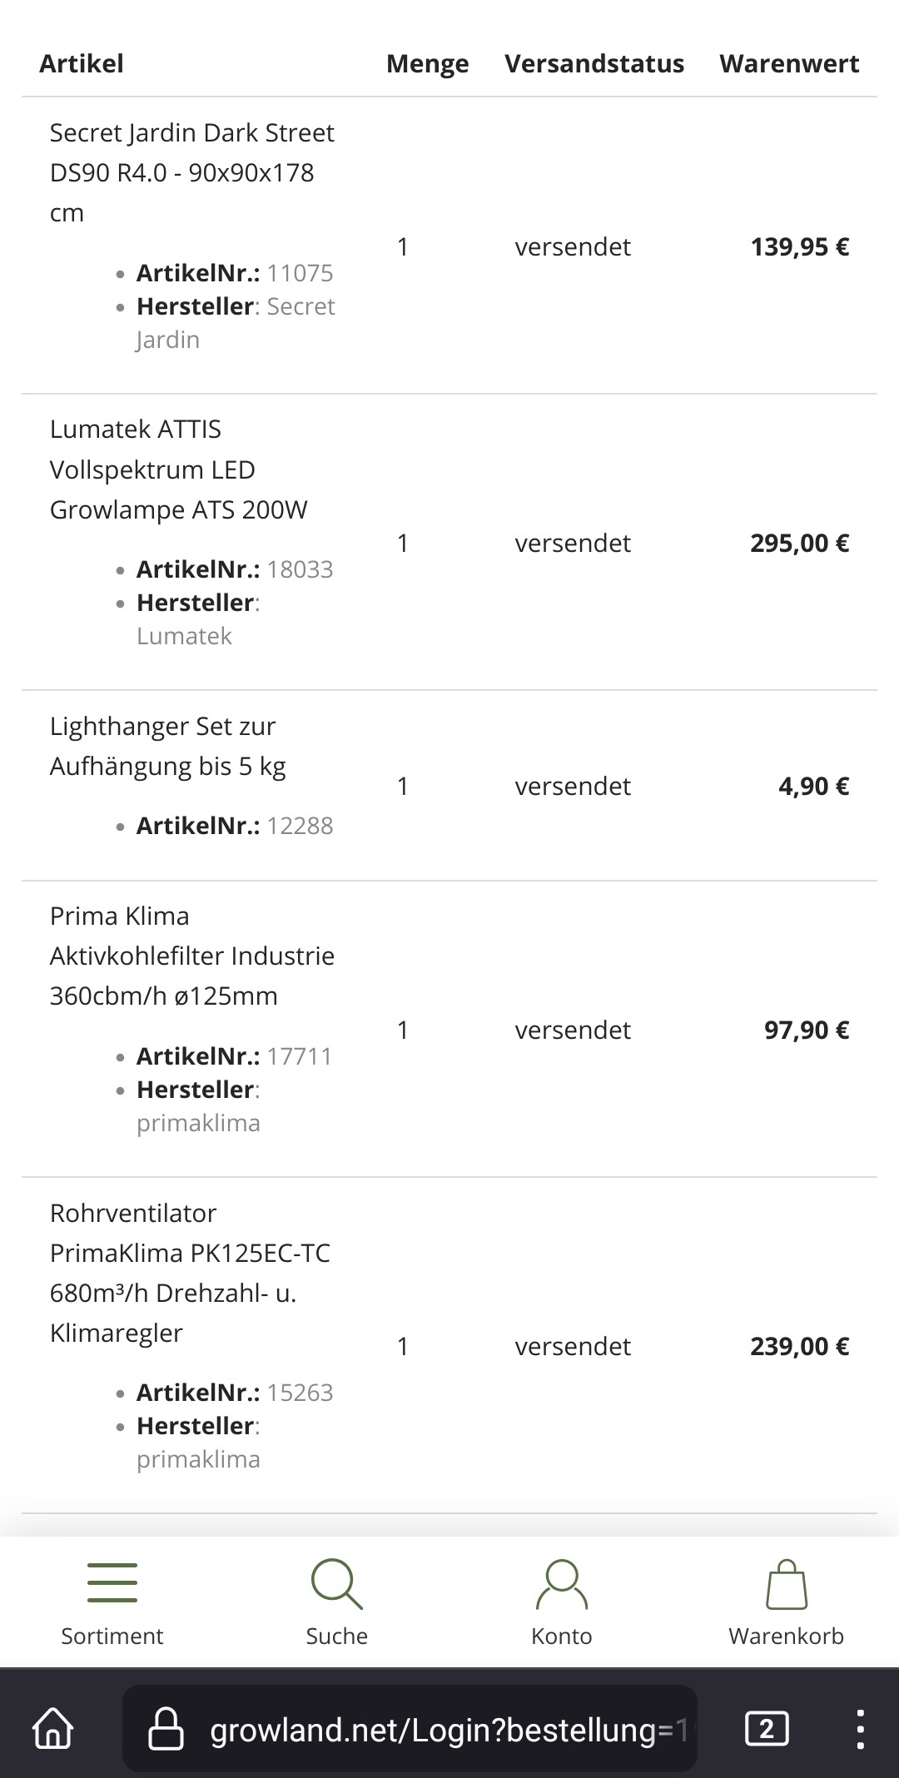The width and height of the screenshot is (899, 1778).
Task: Open Lighthanger Set zur Aufhängung product
Action: [x=167, y=746]
